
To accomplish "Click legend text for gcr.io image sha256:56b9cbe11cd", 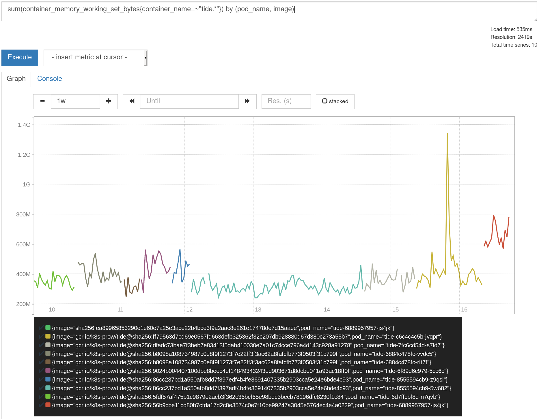I will point(250,405).
